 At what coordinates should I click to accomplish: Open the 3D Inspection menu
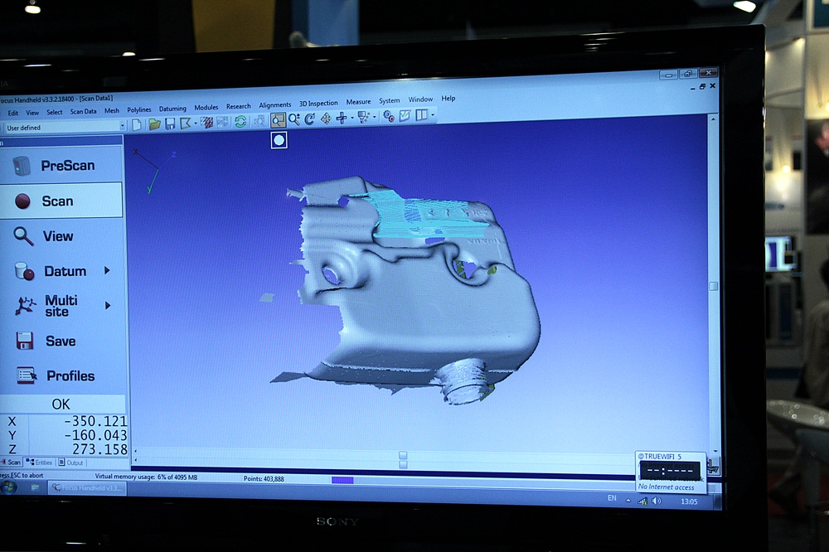pos(319,103)
